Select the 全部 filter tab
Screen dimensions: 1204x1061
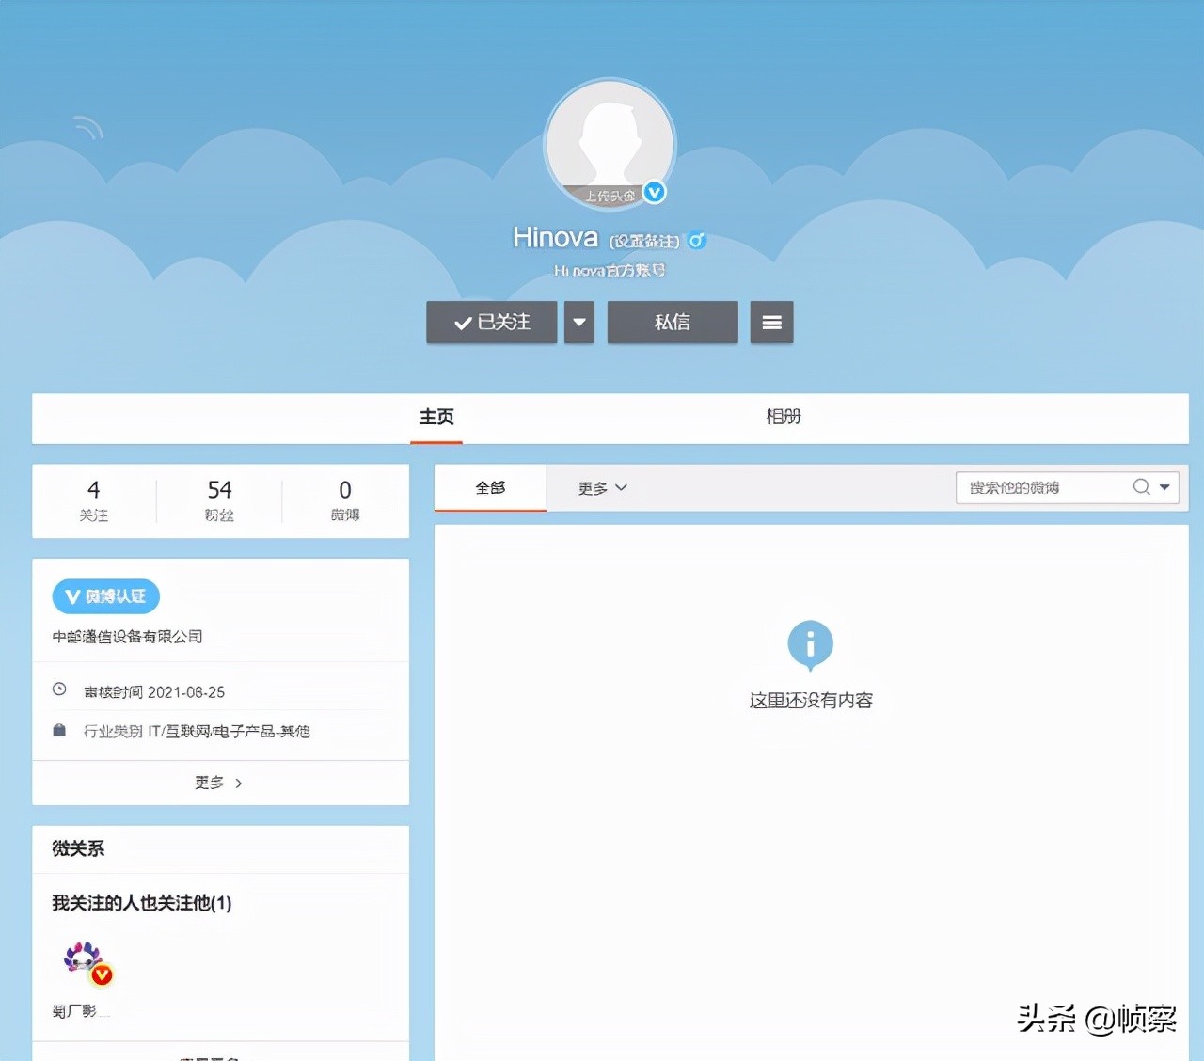(x=490, y=488)
